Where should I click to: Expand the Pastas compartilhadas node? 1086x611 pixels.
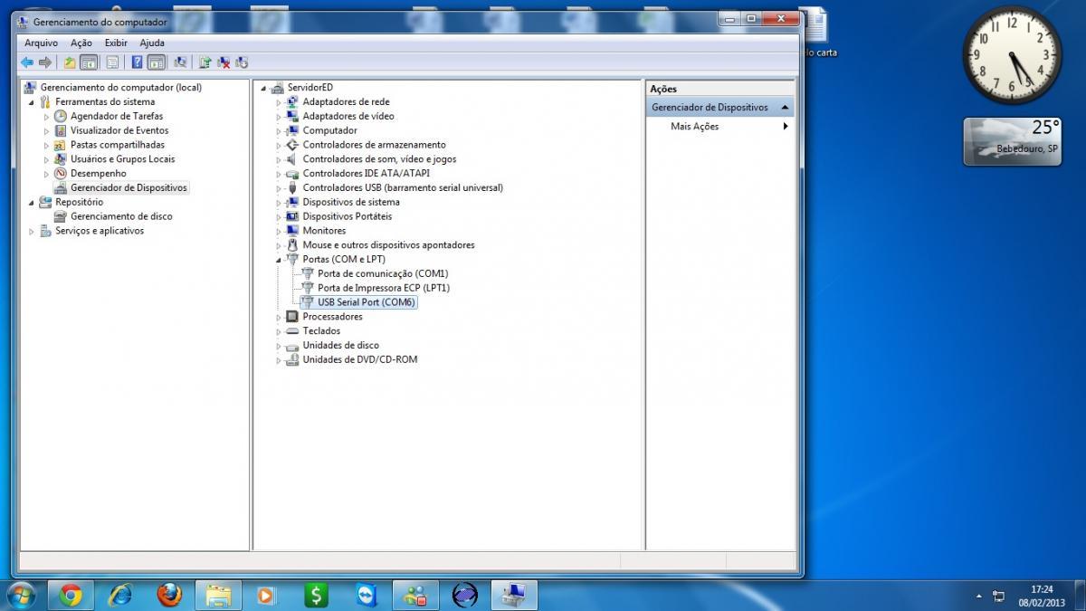(47, 145)
